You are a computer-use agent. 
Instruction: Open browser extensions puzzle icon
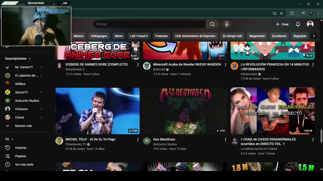click(x=292, y=13)
